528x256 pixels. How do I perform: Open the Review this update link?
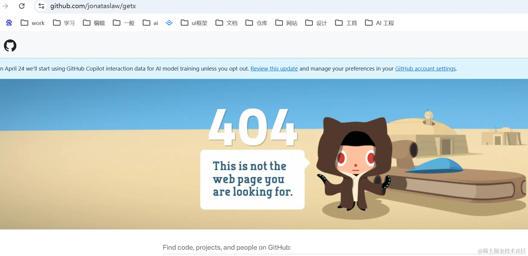(x=274, y=69)
